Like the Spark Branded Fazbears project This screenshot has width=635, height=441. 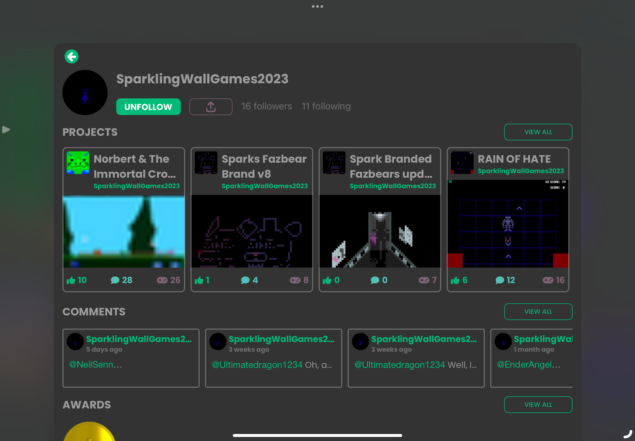(x=327, y=280)
